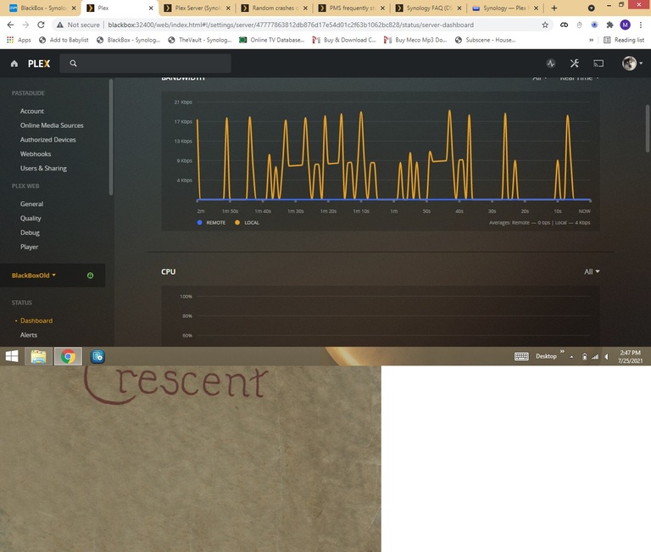Switch to Synology FAQ tab
Image resolution: width=651 pixels, height=552 pixels.
click(x=429, y=8)
